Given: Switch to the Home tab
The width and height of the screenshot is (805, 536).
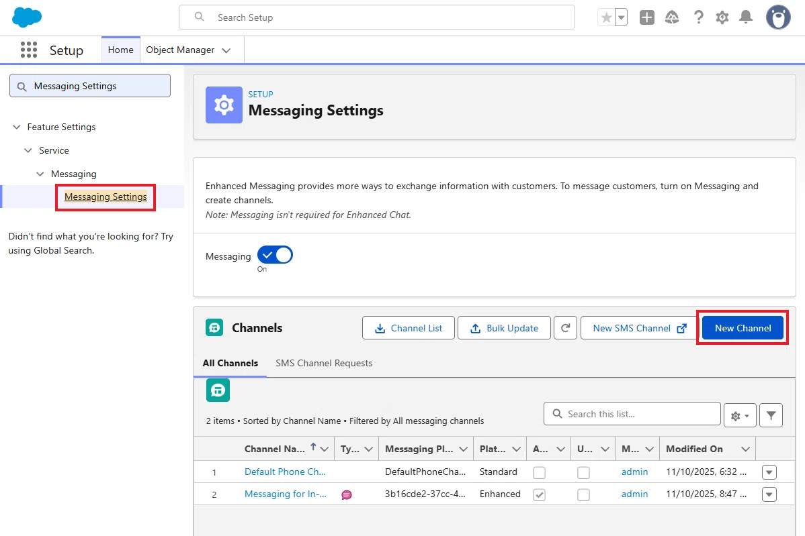Looking at the screenshot, I should pyautogui.click(x=121, y=50).
